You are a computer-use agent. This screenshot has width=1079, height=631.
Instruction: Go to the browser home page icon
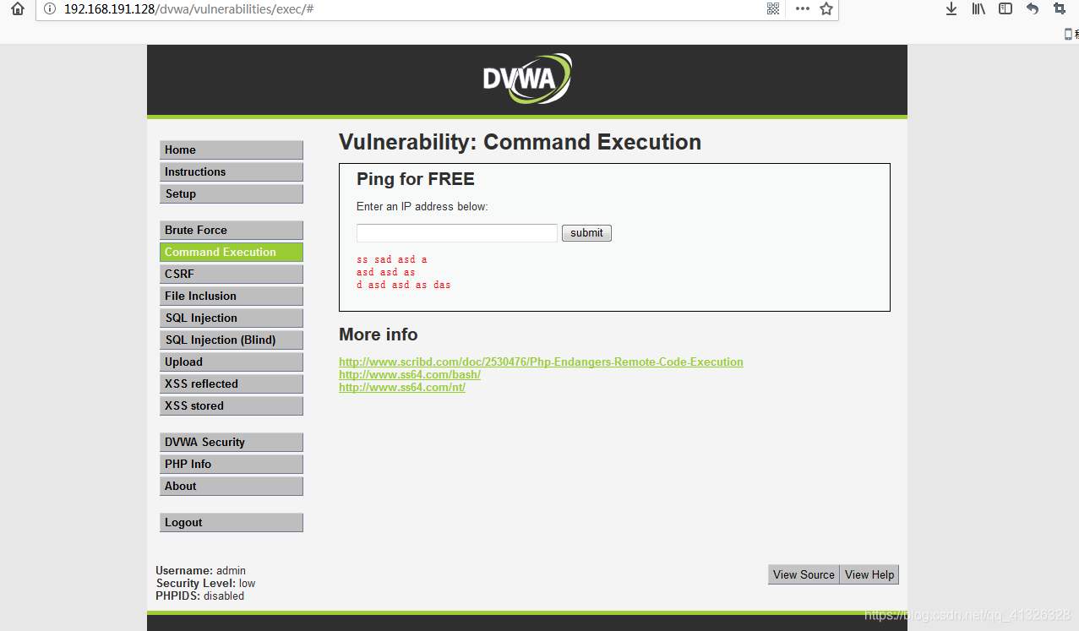point(18,9)
